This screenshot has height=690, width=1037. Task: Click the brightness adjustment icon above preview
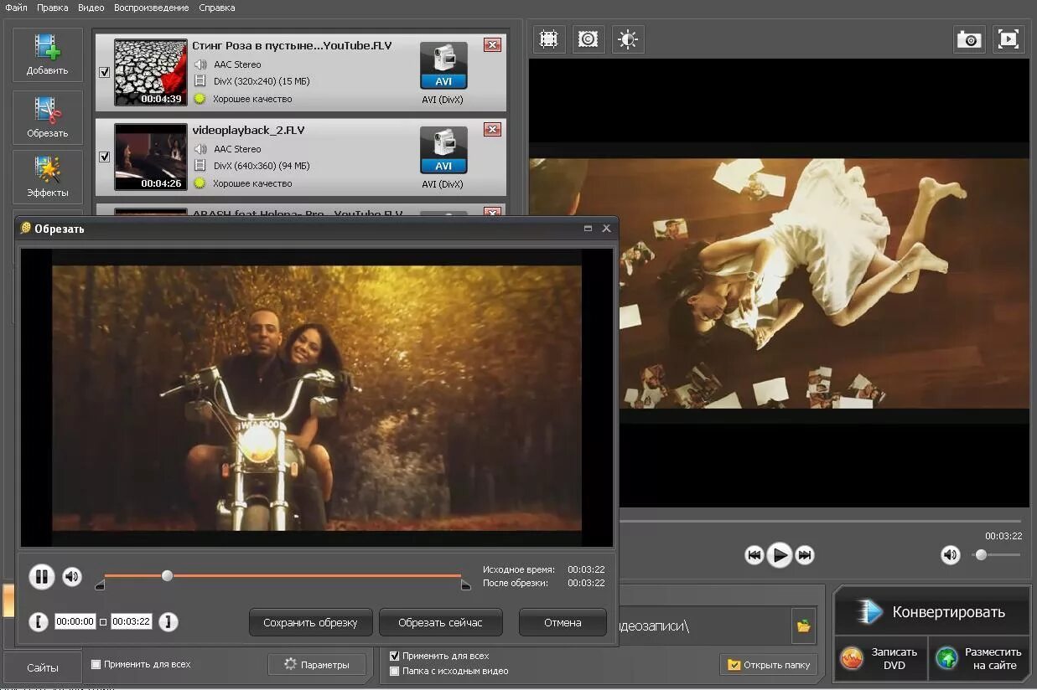coord(628,39)
